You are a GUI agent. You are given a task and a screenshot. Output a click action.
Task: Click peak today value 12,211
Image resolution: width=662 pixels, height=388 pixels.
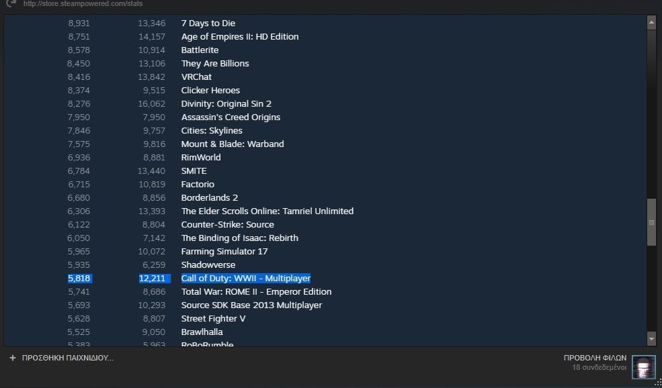tap(153, 279)
